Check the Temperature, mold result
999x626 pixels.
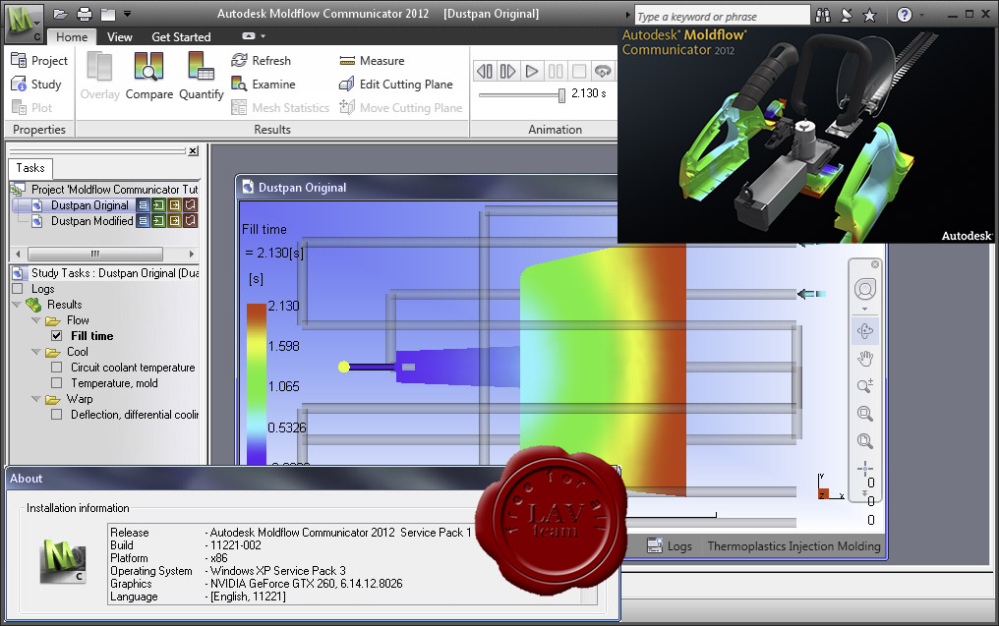57,382
